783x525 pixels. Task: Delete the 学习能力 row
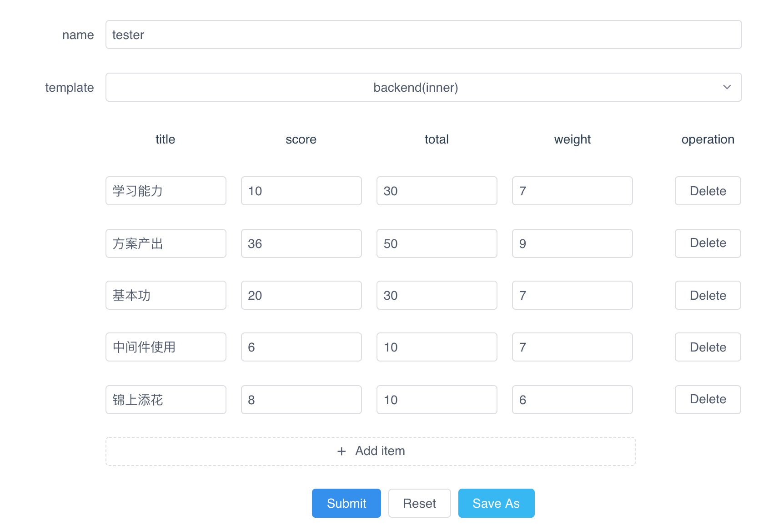[708, 191]
